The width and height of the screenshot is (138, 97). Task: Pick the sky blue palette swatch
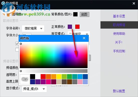pos(80,77)
